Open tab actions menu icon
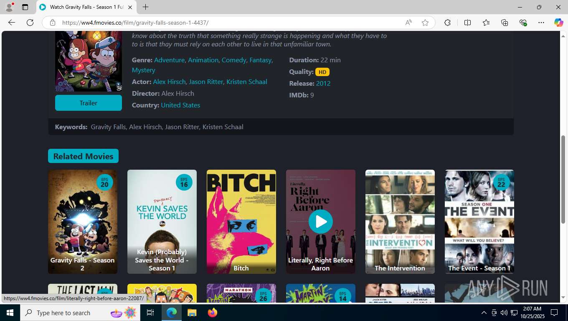Viewport: 568px width, 321px height. pyautogui.click(x=25, y=7)
